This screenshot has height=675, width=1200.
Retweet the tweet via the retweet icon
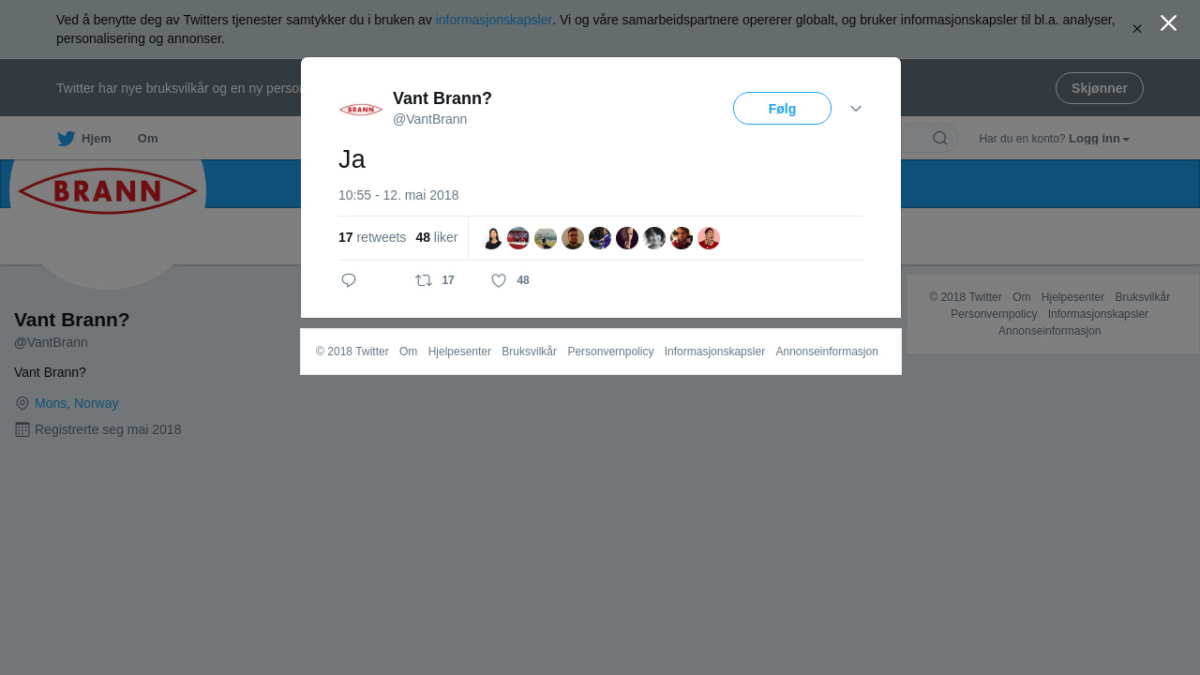(424, 280)
